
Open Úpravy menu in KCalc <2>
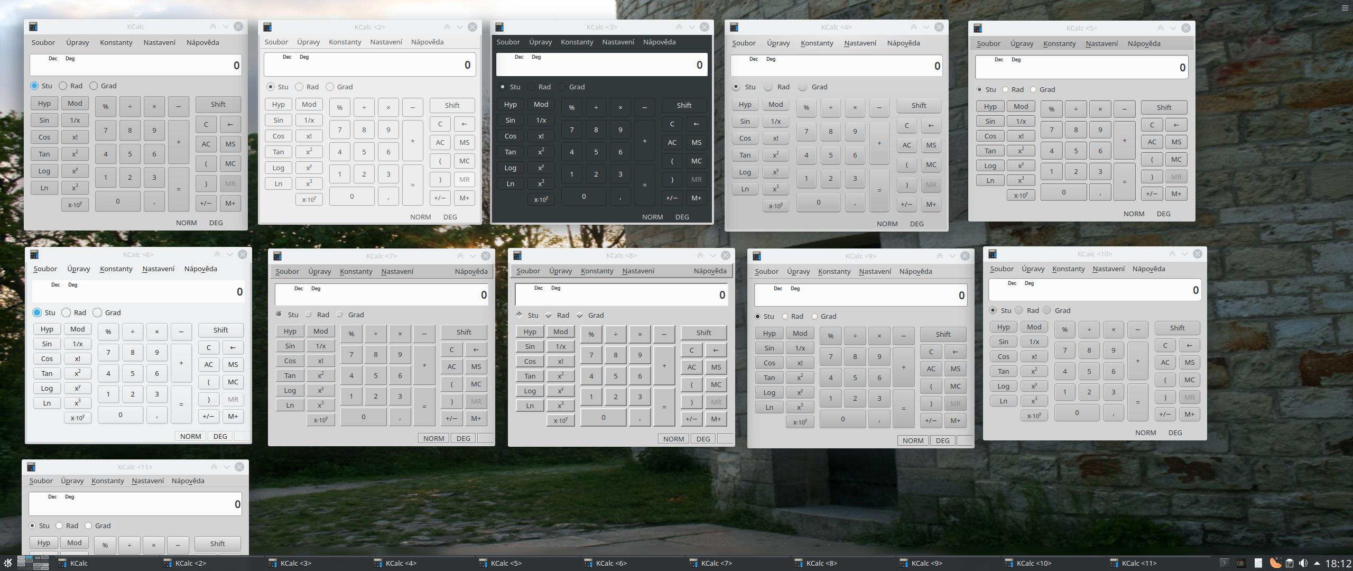click(309, 42)
